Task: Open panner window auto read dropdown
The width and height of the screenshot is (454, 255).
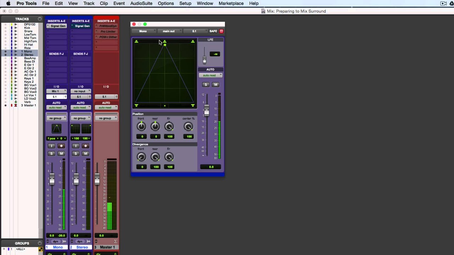Action: (x=210, y=75)
